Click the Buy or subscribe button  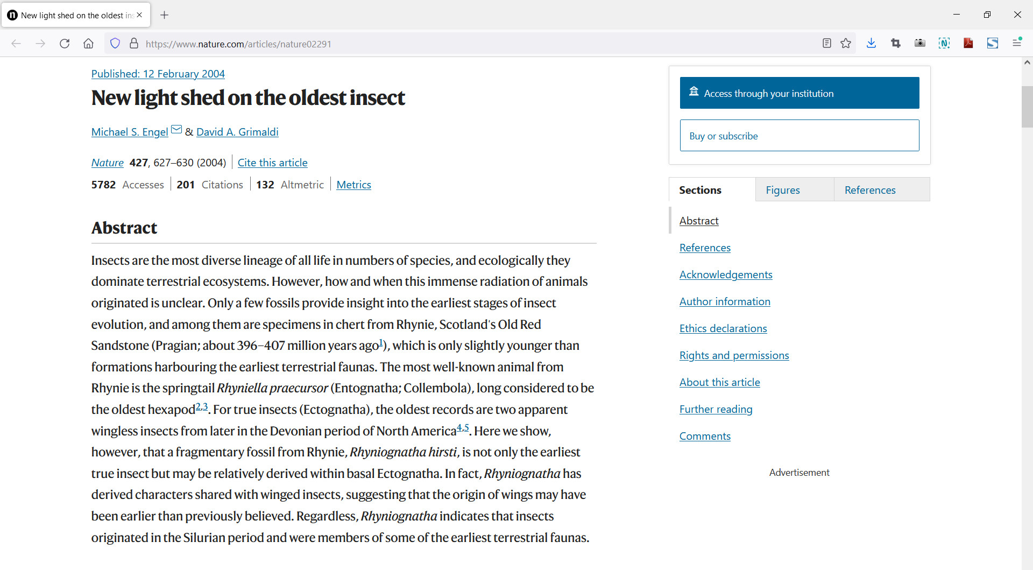799,136
